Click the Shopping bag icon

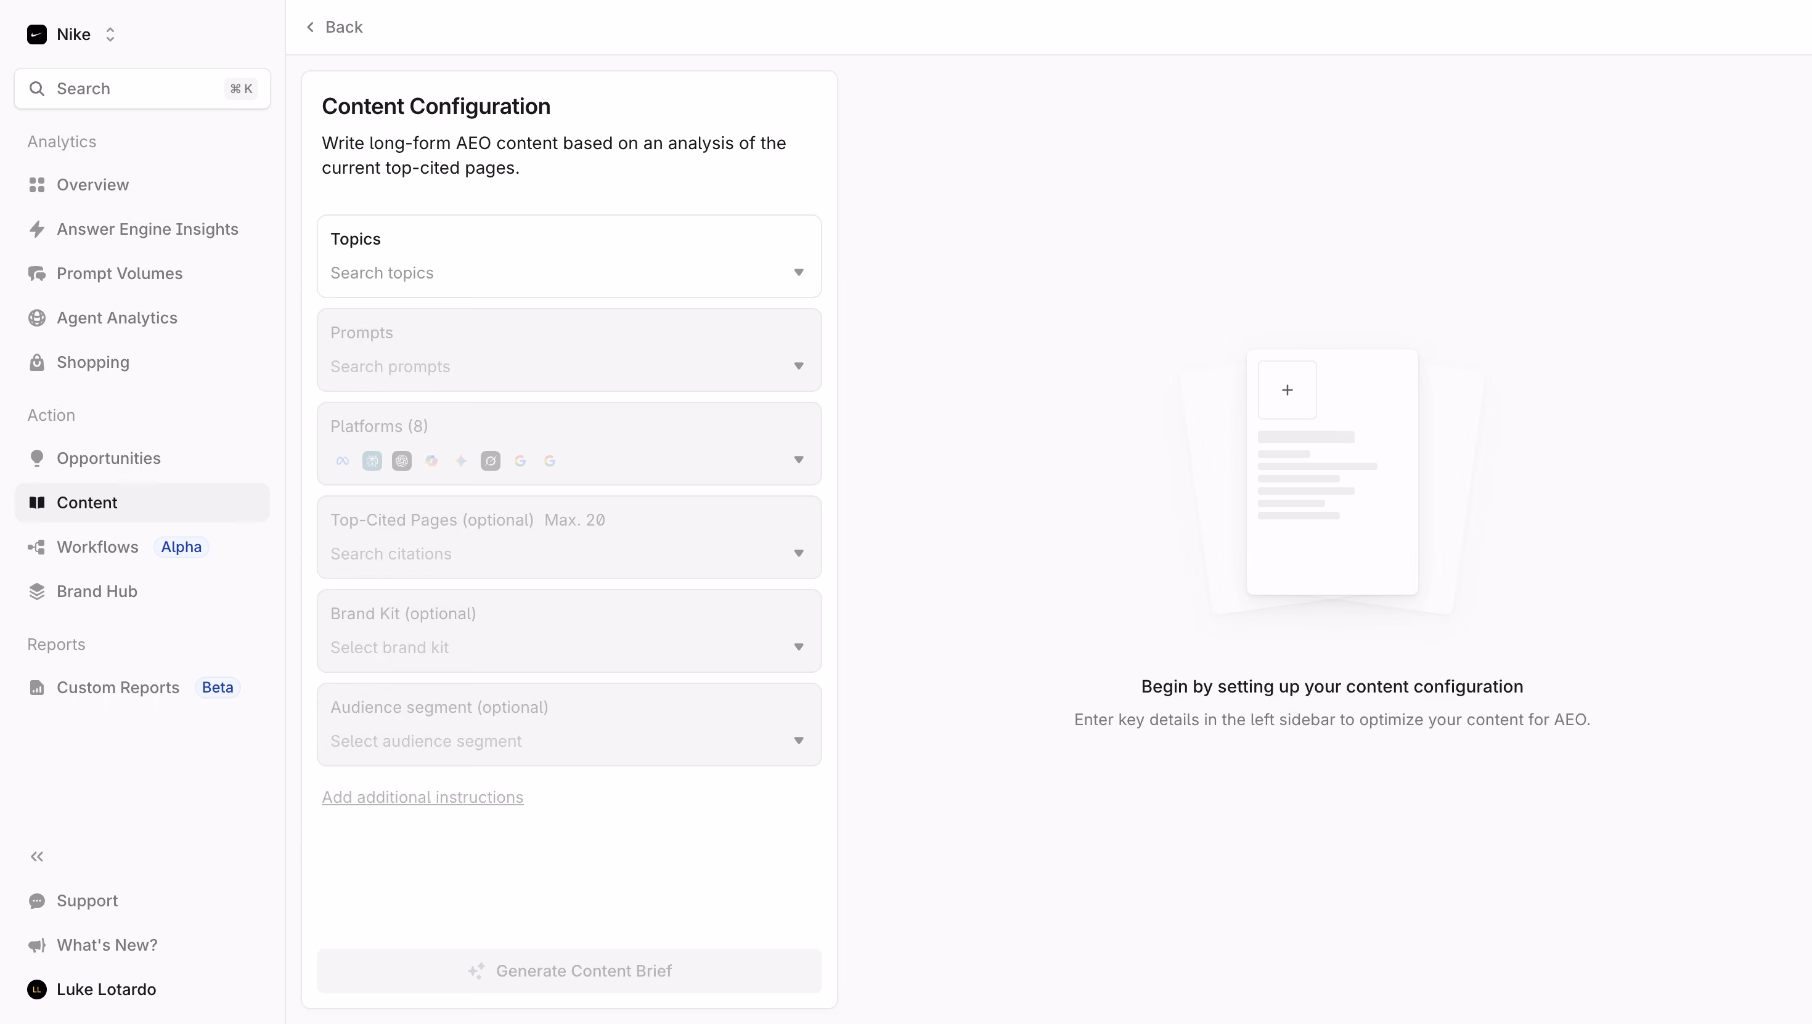coord(36,362)
